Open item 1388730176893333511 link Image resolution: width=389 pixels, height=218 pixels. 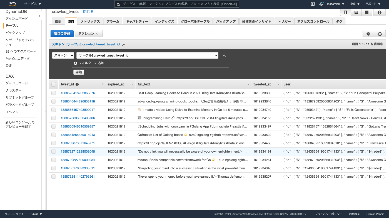78,168
